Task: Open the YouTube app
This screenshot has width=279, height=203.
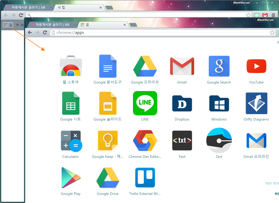Action: pos(256,66)
